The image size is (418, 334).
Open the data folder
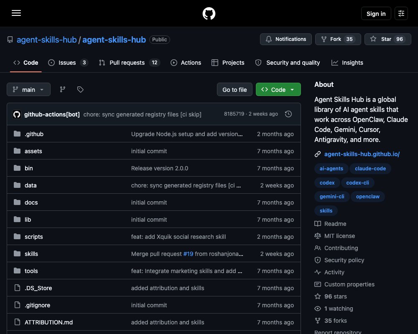(31, 185)
